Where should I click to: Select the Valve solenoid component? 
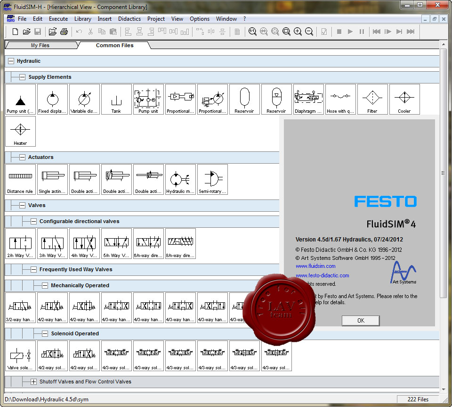(x=20, y=356)
